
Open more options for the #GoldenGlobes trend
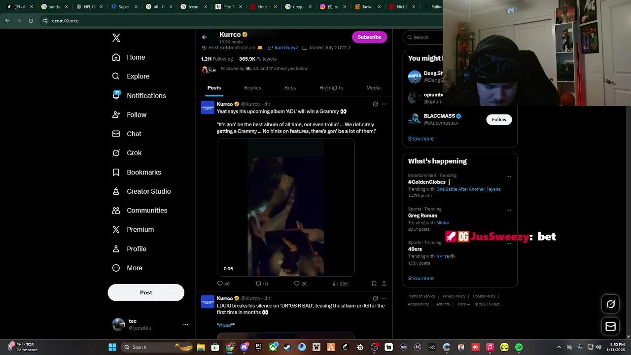tap(509, 177)
